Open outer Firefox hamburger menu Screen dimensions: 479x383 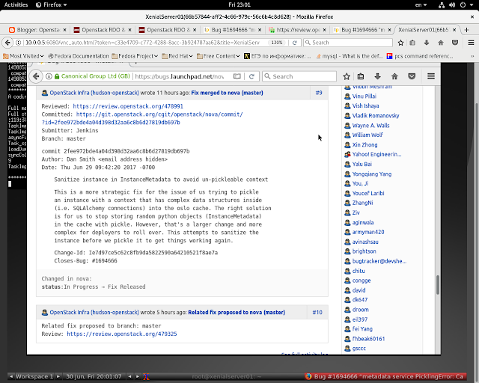point(471,43)
